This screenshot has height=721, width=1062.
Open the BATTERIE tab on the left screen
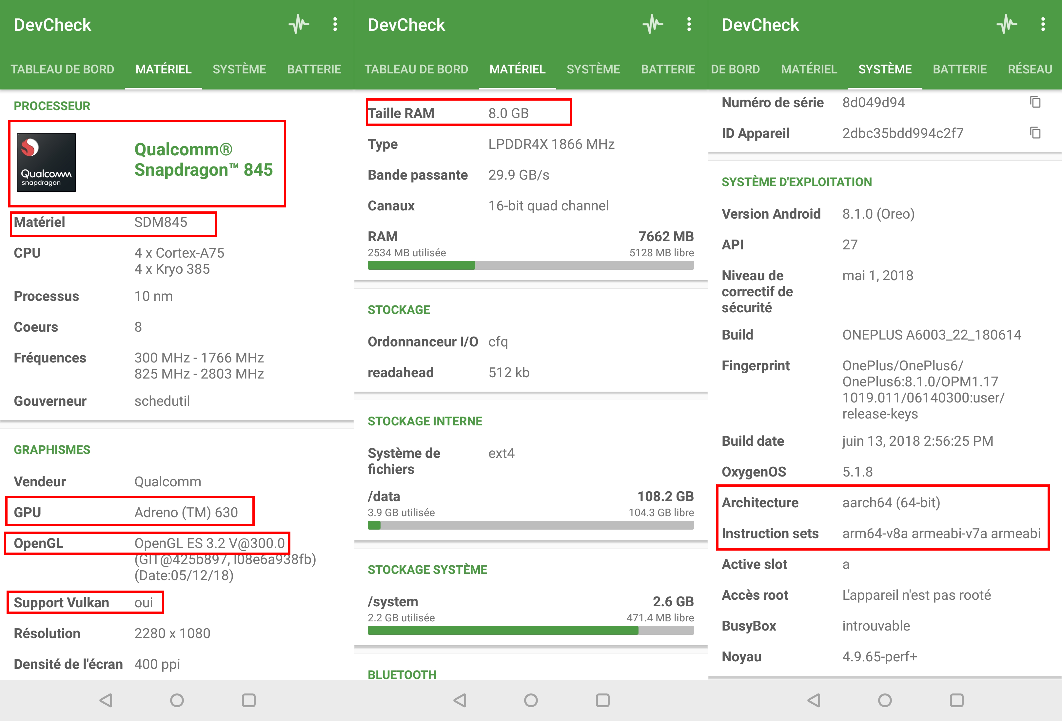(314, 69)
